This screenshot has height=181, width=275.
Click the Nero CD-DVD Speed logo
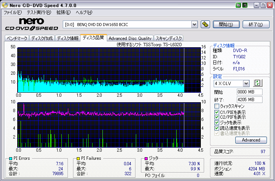[32, 25]
